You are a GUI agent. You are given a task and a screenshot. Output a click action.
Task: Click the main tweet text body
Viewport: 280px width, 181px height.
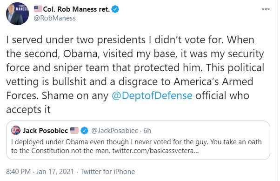(x=135, y=74)
